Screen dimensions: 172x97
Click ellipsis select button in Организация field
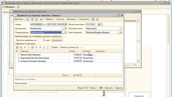pos(63,28)
